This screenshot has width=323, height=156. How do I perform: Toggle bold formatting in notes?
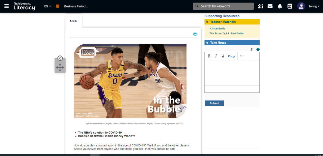(x=209, y=56)
